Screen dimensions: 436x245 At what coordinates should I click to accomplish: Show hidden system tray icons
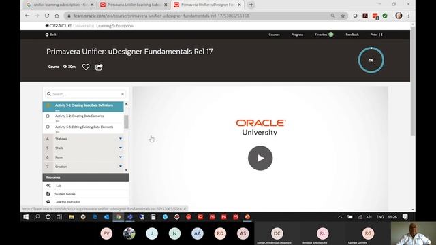(x=340, y=217)
